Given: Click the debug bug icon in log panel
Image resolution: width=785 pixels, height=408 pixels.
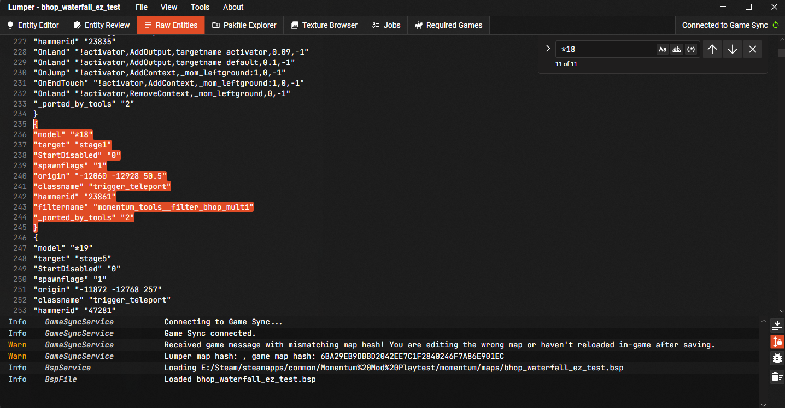Looking at the screenshot, I should 777,359.
